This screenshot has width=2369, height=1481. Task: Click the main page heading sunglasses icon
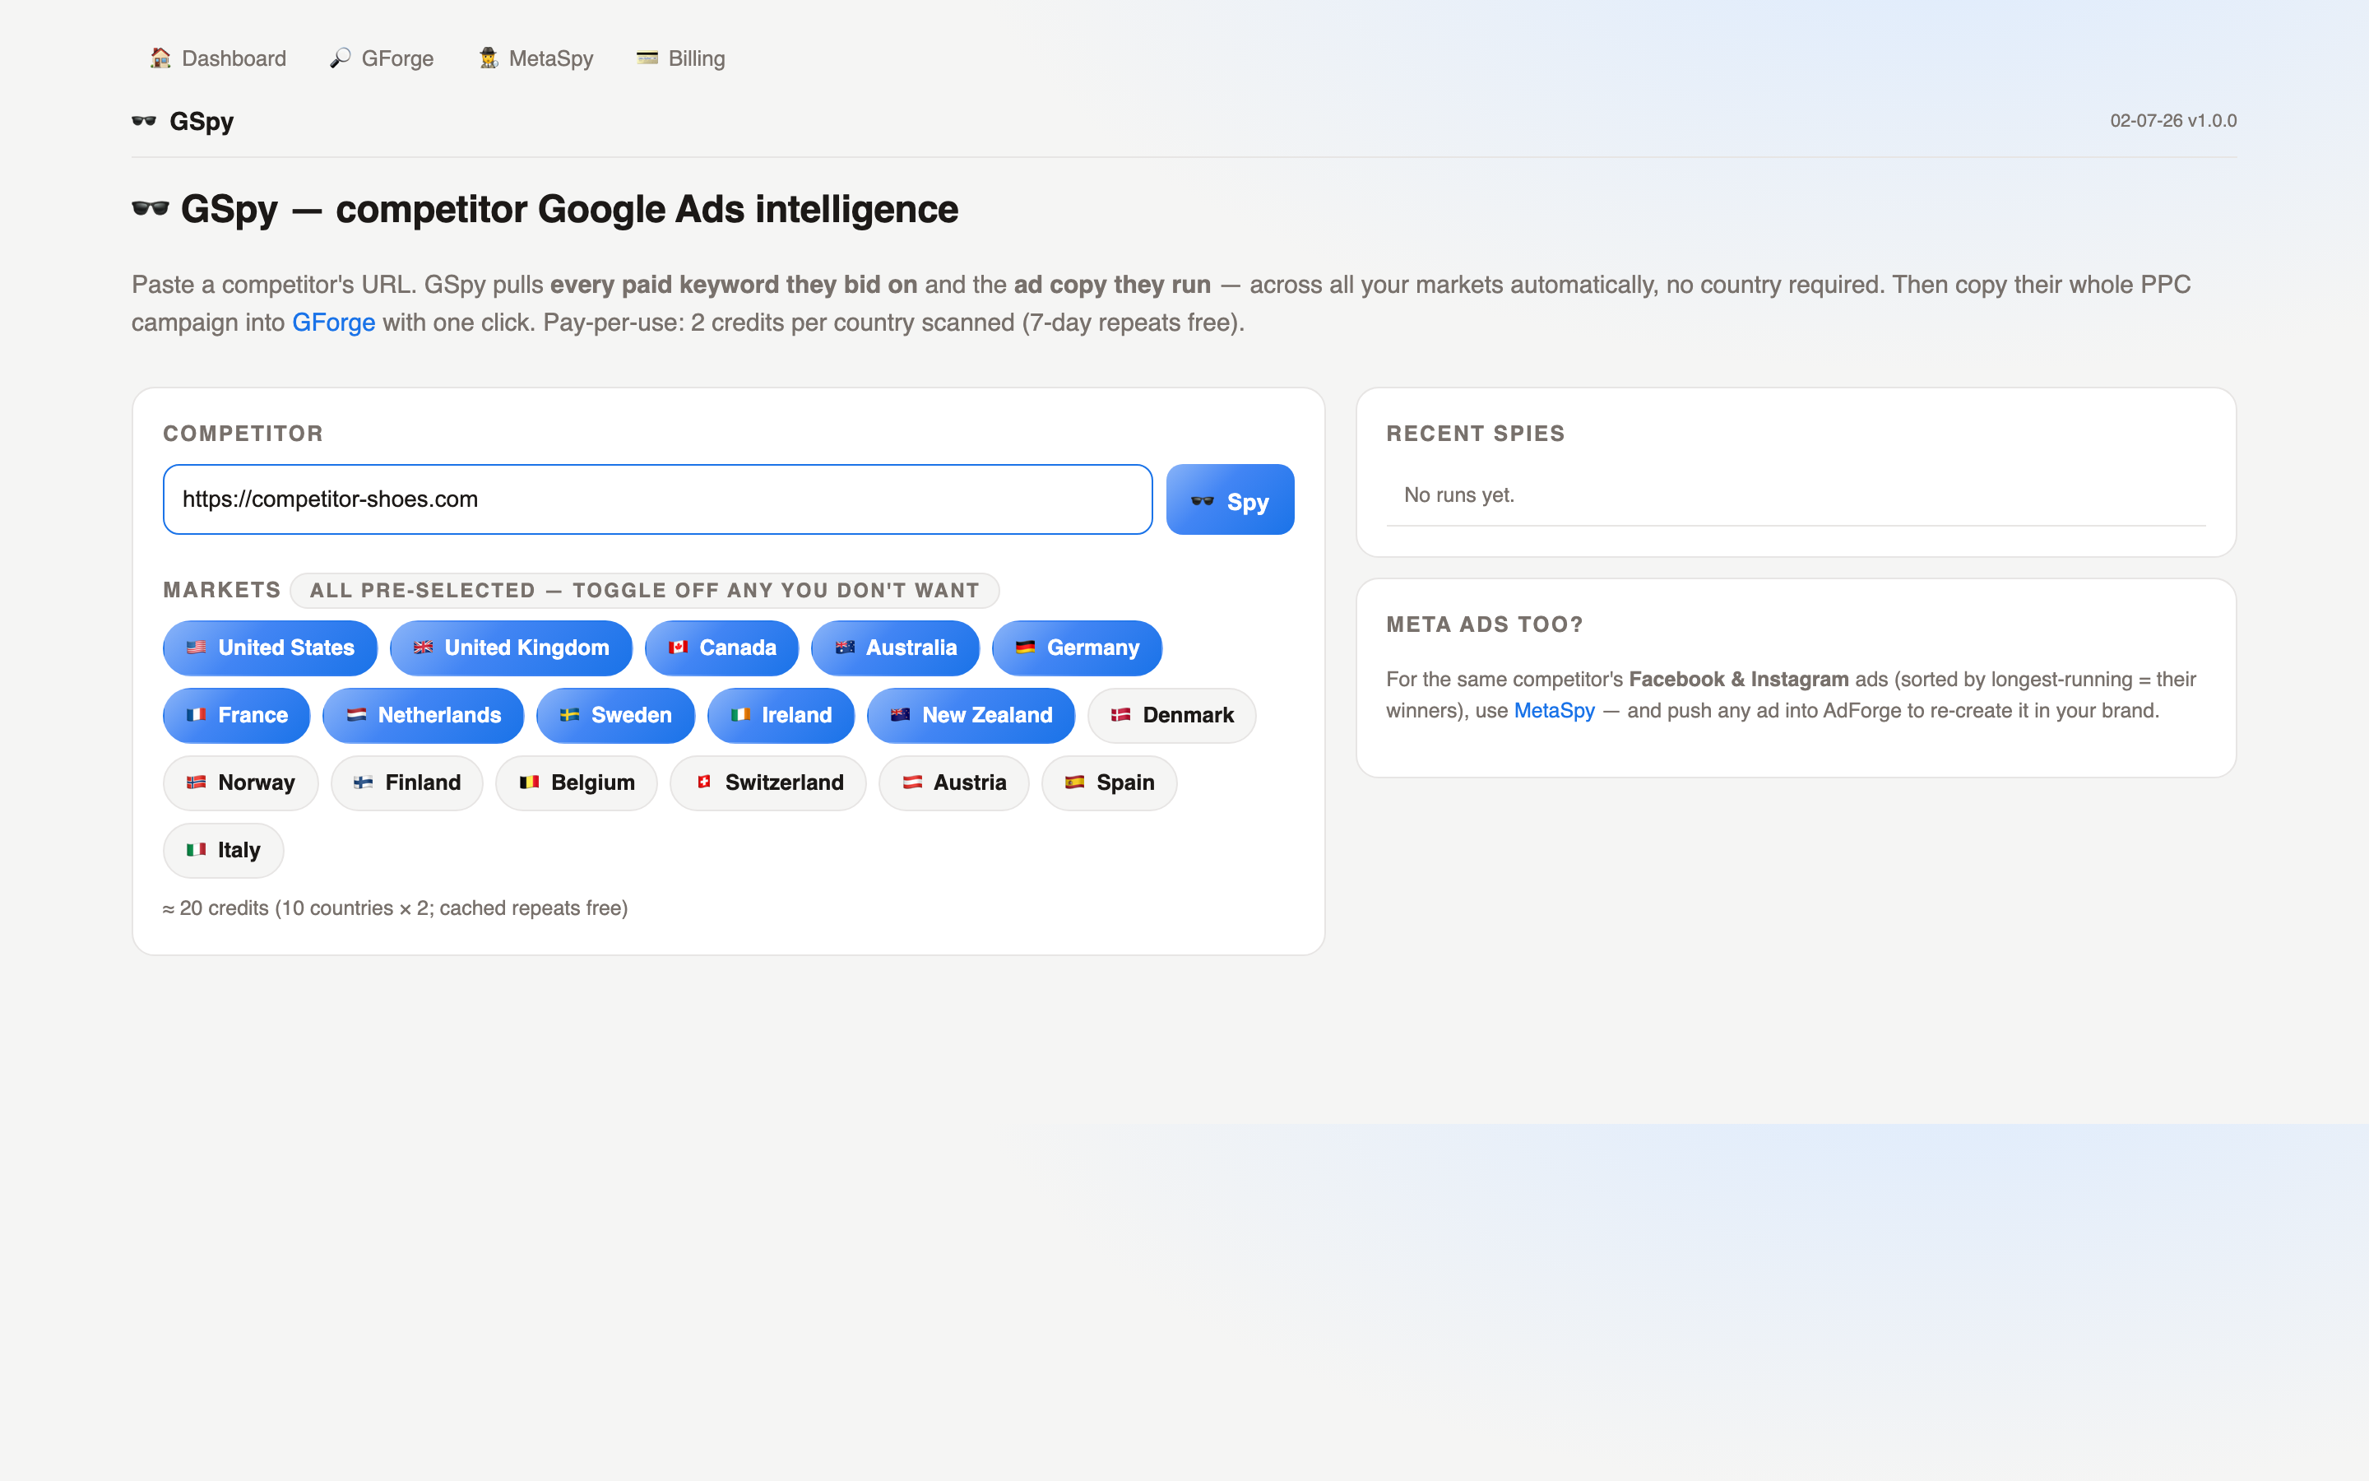(151, 209)
